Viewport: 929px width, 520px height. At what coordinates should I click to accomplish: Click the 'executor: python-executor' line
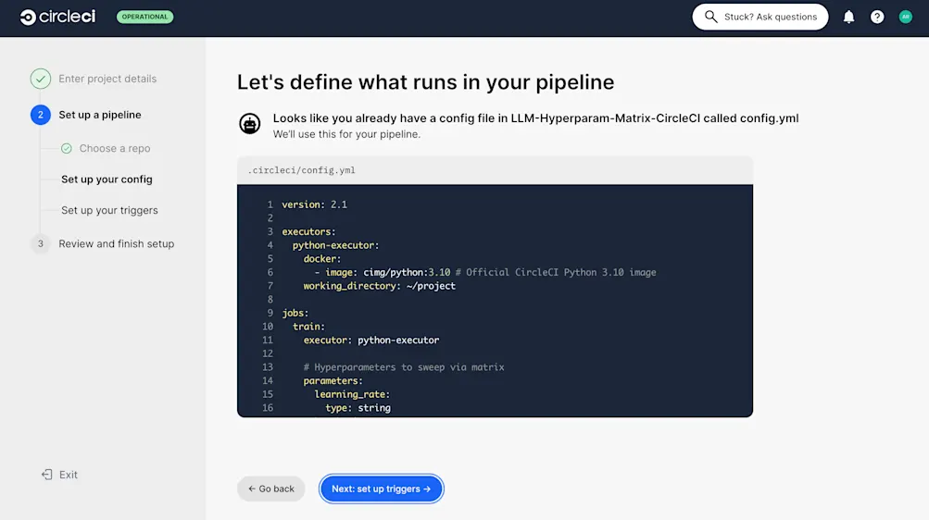(371, 340)
